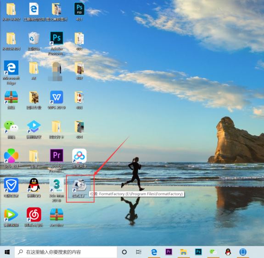Switch to Premiere Pro in the taskbar
Viewport: 264px width, 258px height.
point(169,252)
